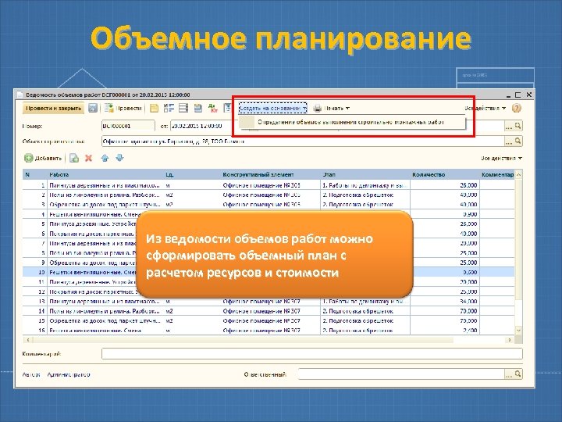Click ellipsis select button in Объект строительства field

pyautogui.click(x=509, y=141)
